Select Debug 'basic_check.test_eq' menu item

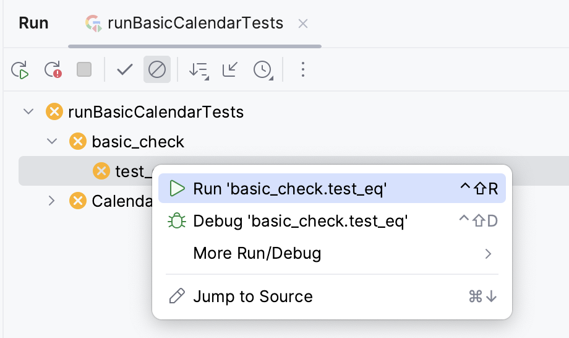tap(301, 221)
